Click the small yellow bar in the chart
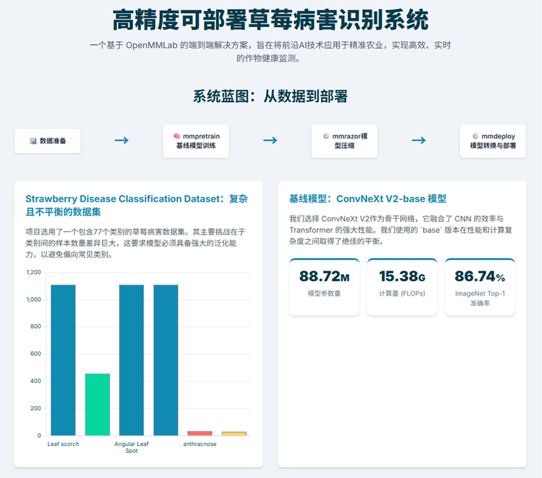Screen dimensions: 542x478 point(234,434)
